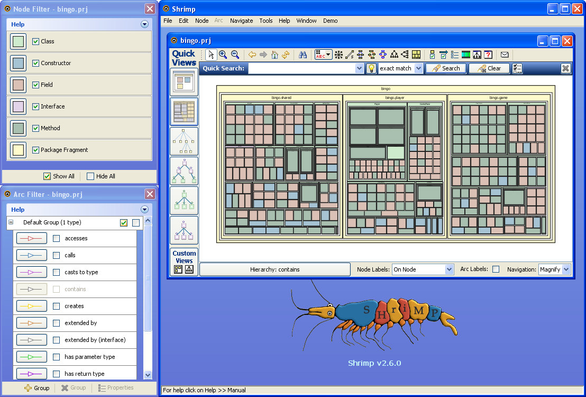Apply the horizontal tree layout icon
The image size is (586, 397).
pyautogui.click(x=405, y=55)
